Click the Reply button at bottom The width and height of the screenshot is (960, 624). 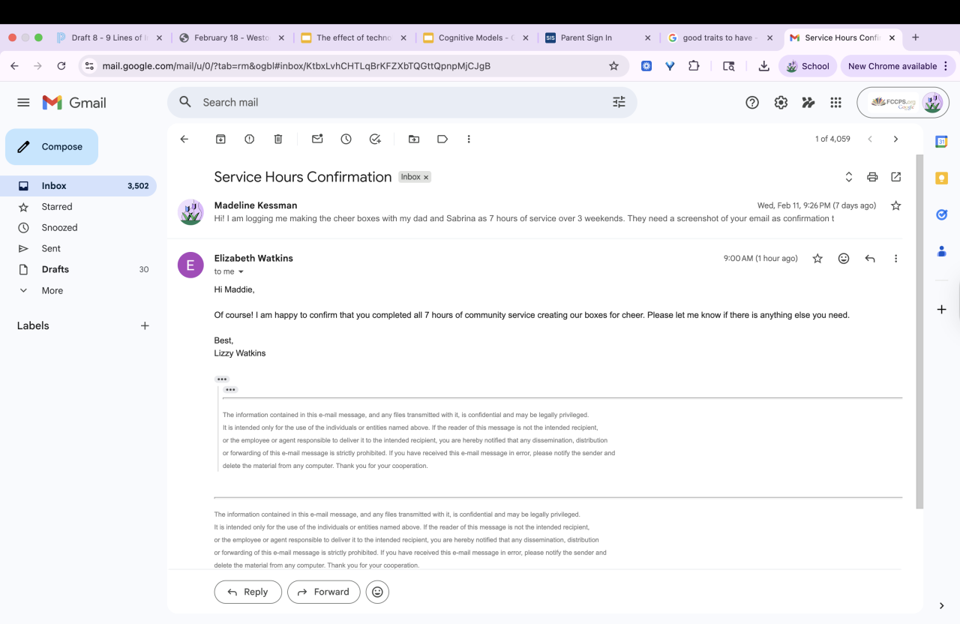pyautogui.click(x=248, y=592)
